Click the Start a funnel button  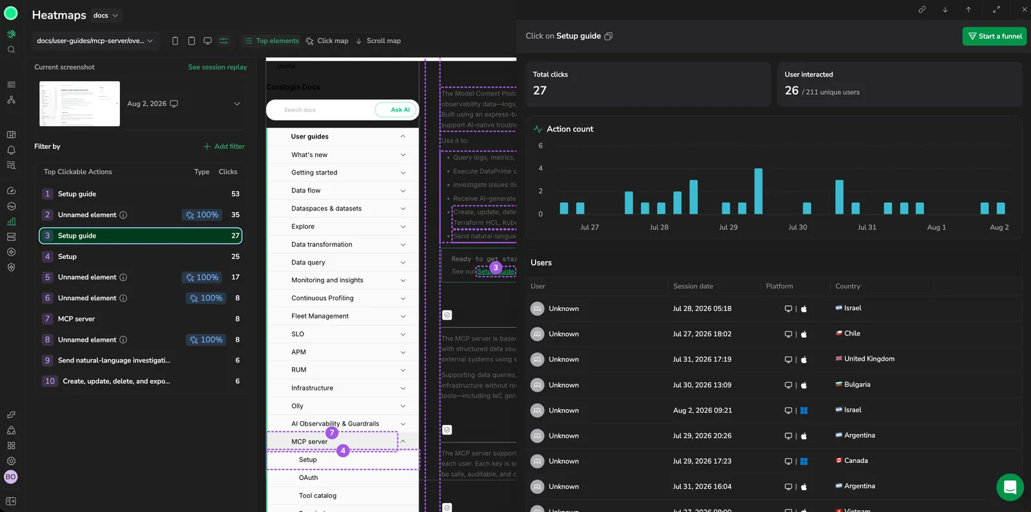[994, 36]
